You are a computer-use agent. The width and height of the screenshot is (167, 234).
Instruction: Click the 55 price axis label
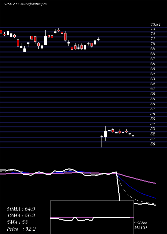click(x=153, y=119)
